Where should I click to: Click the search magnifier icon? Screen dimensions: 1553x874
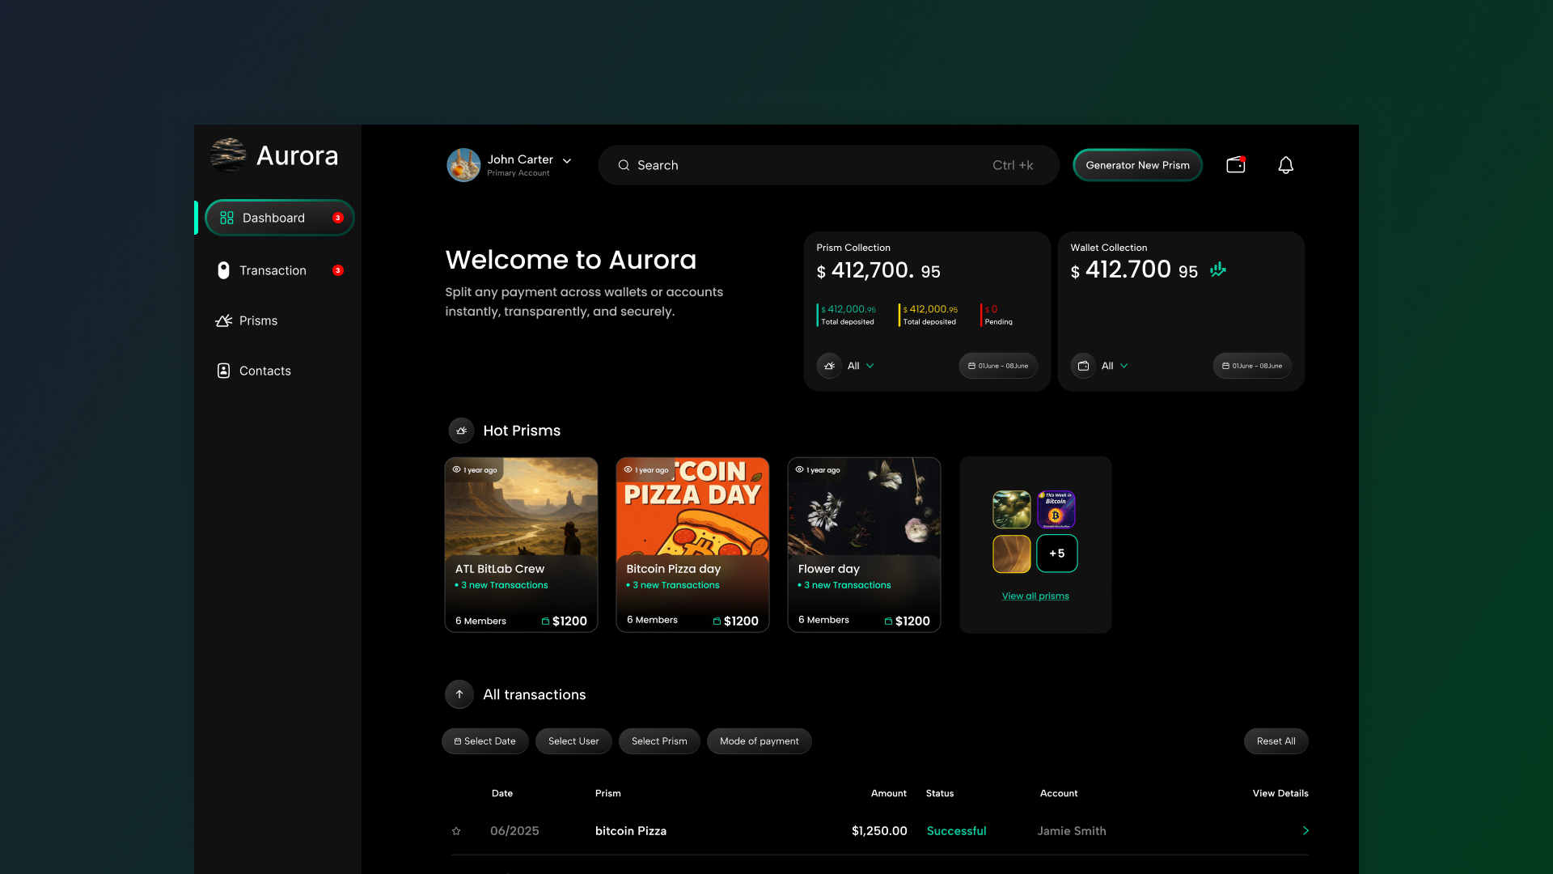(x=624, y=165)
